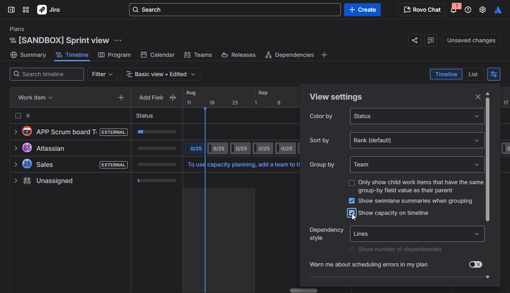
Task: Toggle the scheduling errors warning switch
Action: 475,264
